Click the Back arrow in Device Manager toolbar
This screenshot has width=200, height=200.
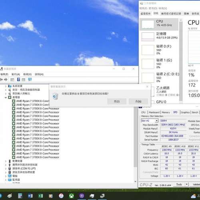pos(1,80)
